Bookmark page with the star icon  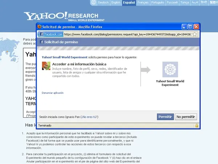195,34
